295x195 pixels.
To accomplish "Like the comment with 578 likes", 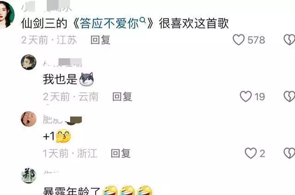I will tap(239, 40).
